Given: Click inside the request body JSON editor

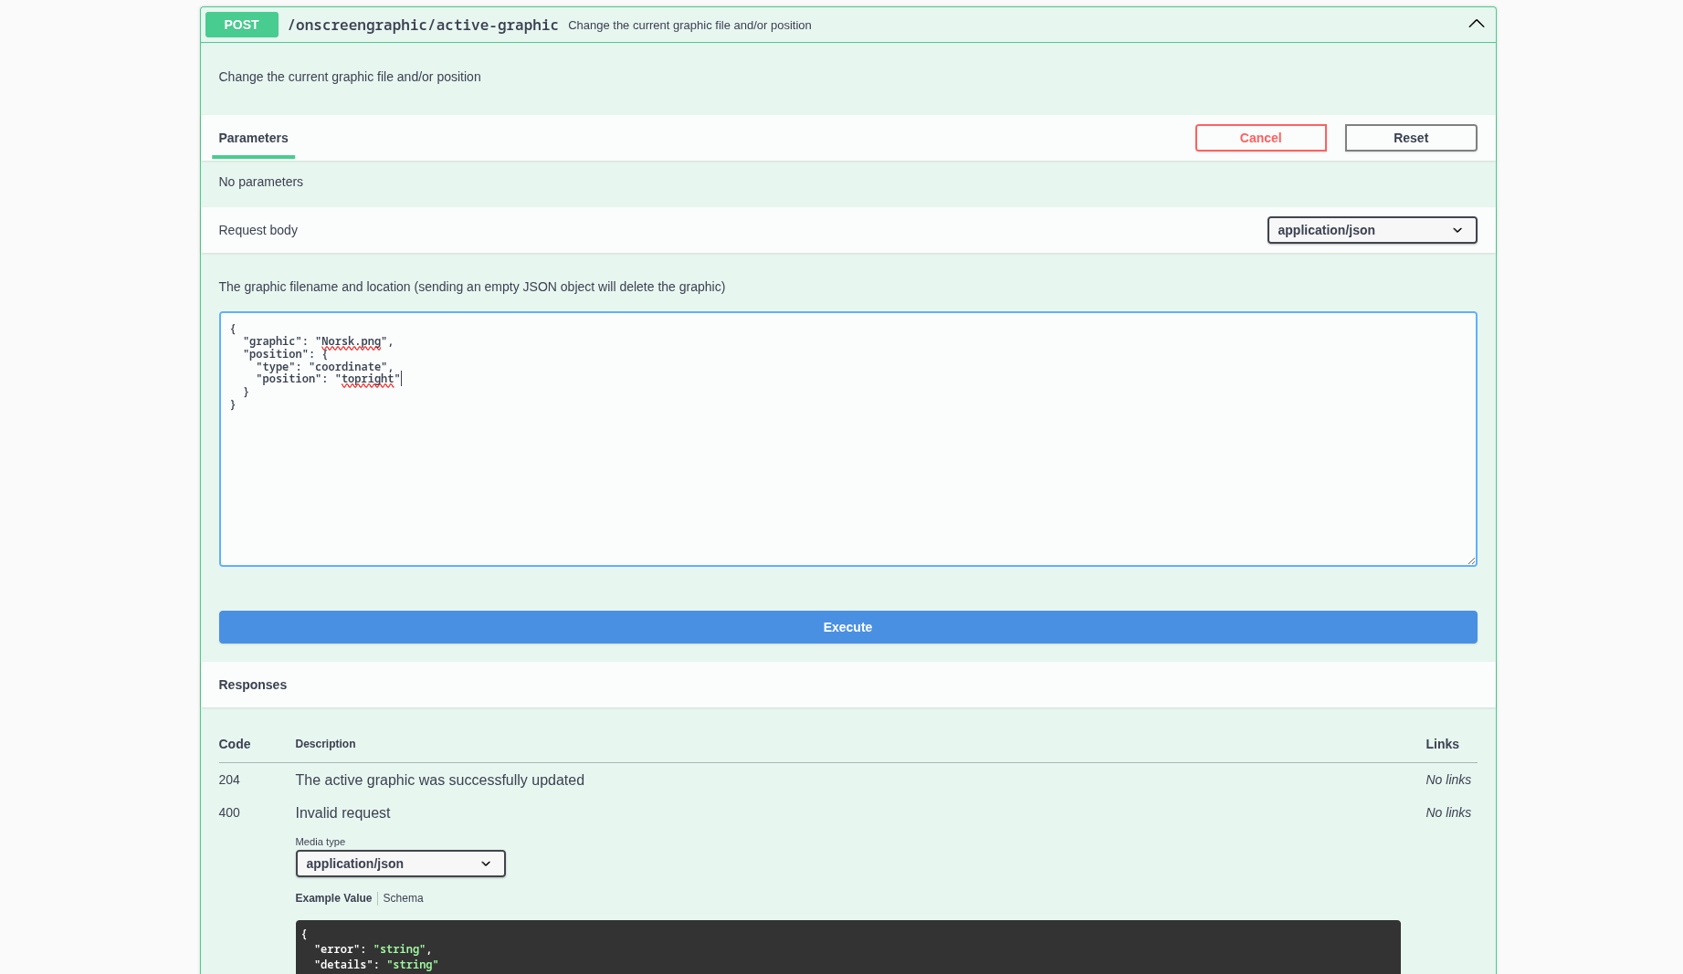Looking at the screenshot, I should 847,475.
